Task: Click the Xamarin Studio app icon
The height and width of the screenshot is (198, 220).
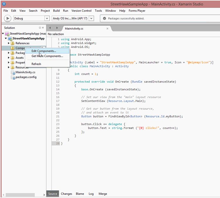Action: tap(4, 4)
